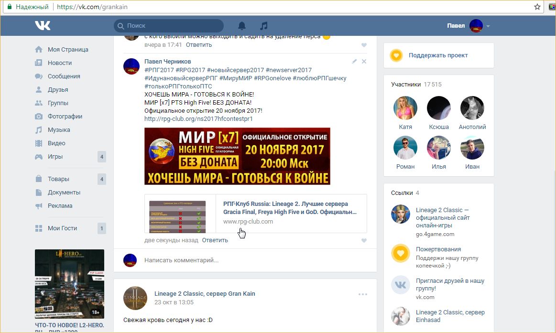Image resolution: width=556 pixels, height=333 pixels.
Task: Click the VK logo in header
Action: coord(43,25)
